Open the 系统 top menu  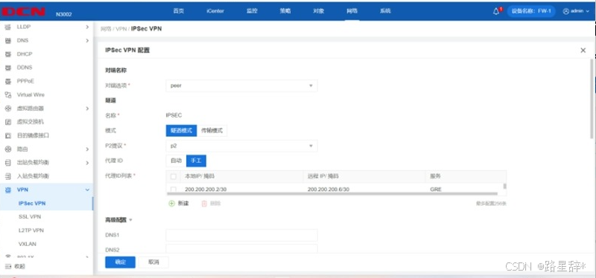click(x=385, y=11)
